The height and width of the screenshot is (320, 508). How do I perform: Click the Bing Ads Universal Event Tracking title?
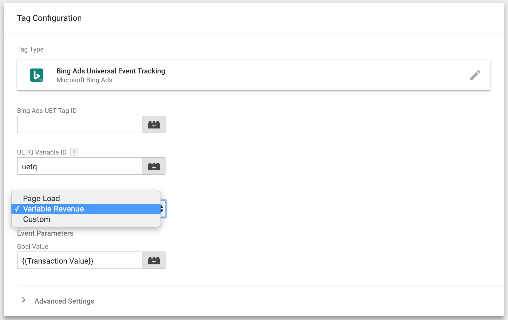click(x=111, y=71)
